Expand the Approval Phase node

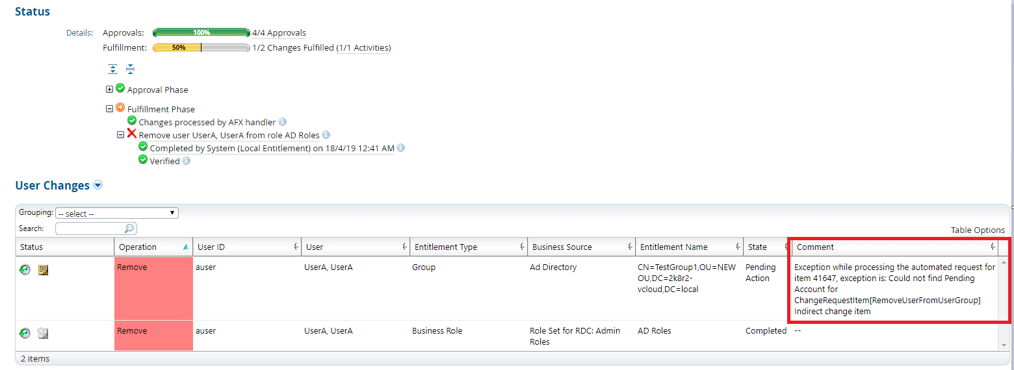click(109, 90)
